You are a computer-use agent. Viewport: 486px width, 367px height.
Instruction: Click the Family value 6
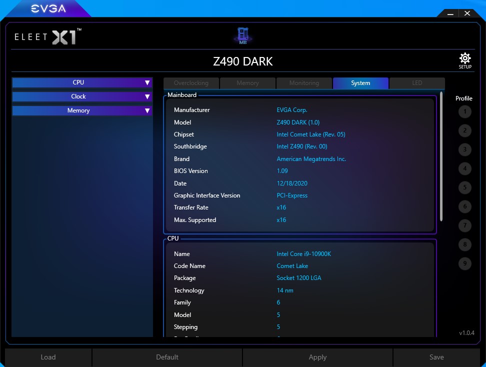[x=278, y=302]
